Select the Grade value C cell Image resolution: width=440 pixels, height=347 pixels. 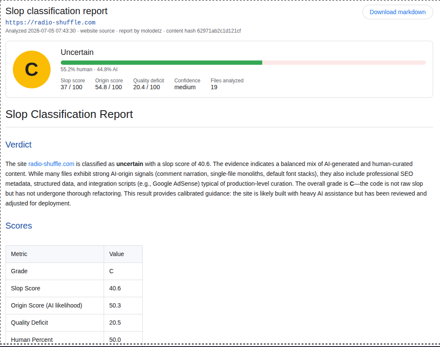(123, 271)
